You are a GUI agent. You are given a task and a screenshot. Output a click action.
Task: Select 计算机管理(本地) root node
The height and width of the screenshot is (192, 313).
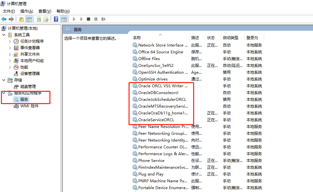coord(23,28)
